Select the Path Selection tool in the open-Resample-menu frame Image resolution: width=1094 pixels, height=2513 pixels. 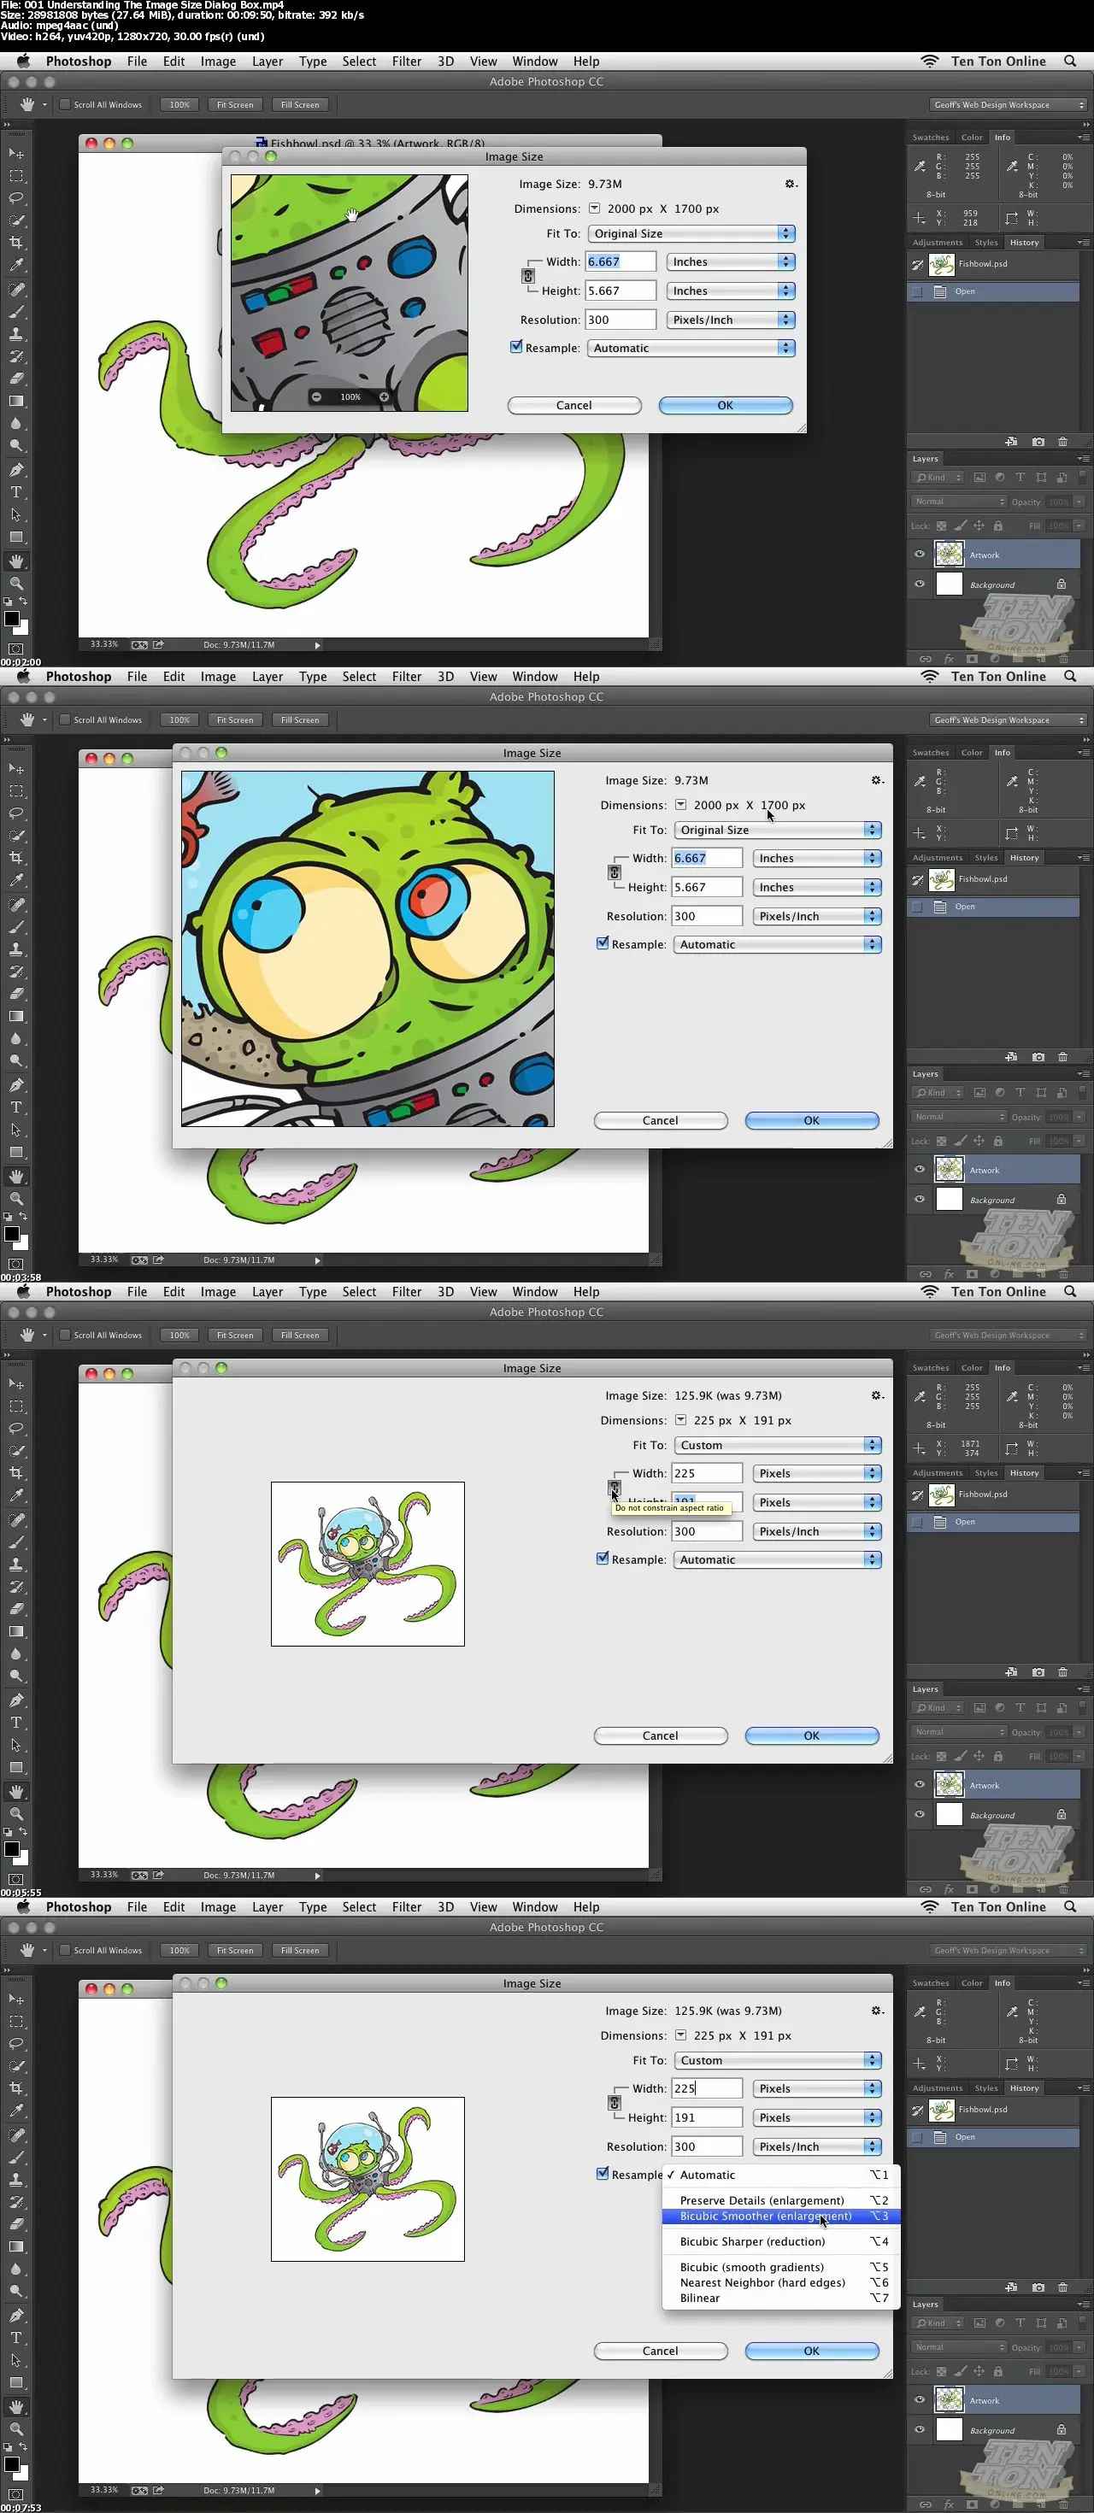(16, 2360)
